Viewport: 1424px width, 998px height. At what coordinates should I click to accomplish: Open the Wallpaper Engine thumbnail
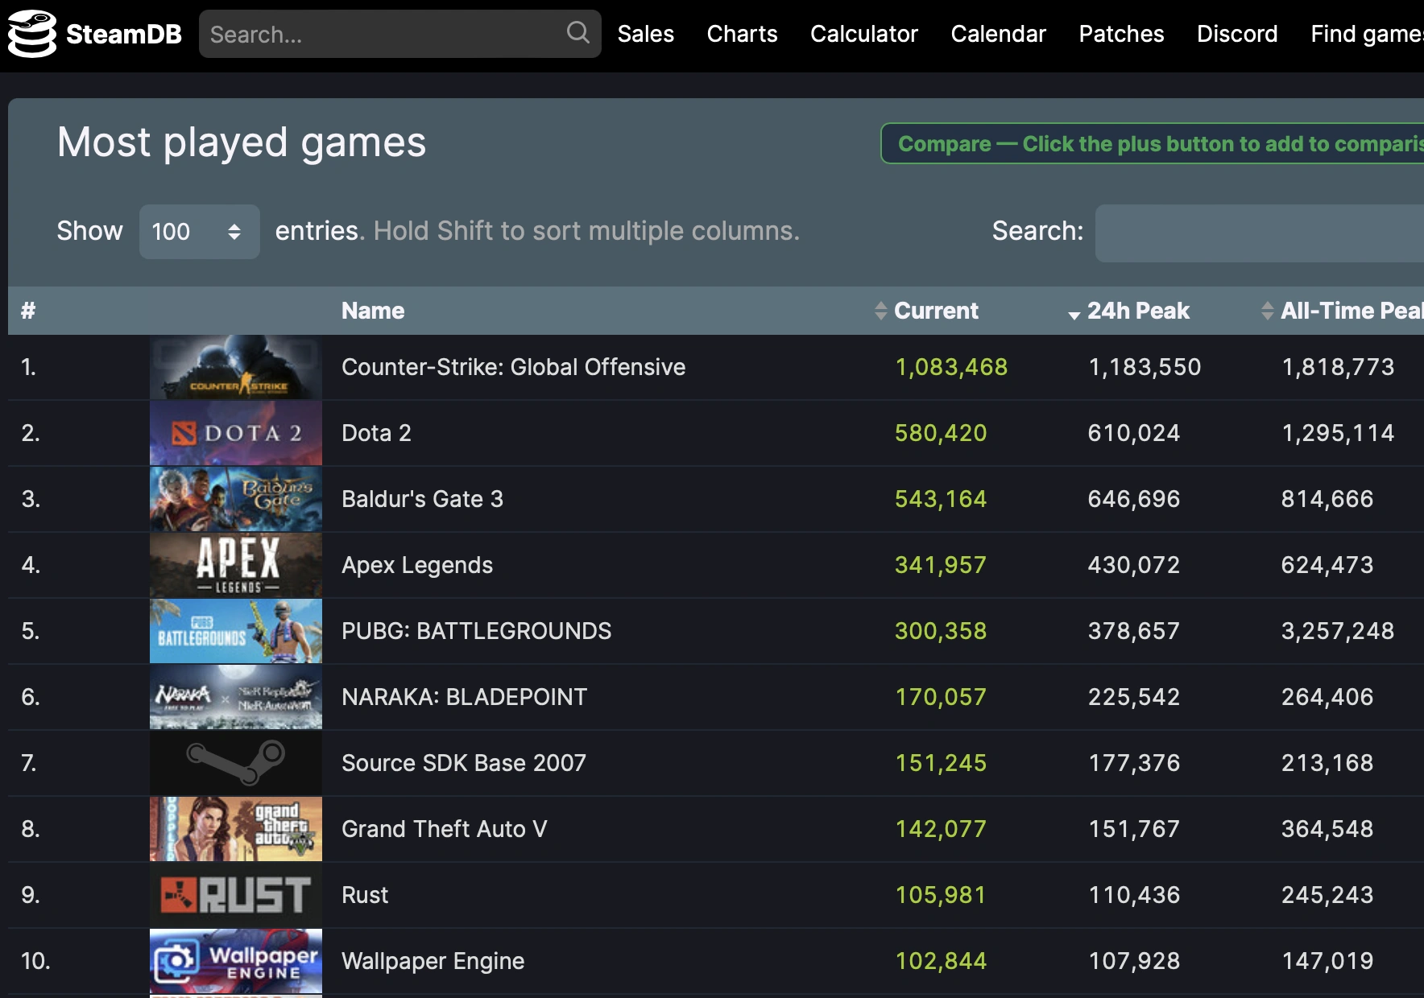[236, 961]
